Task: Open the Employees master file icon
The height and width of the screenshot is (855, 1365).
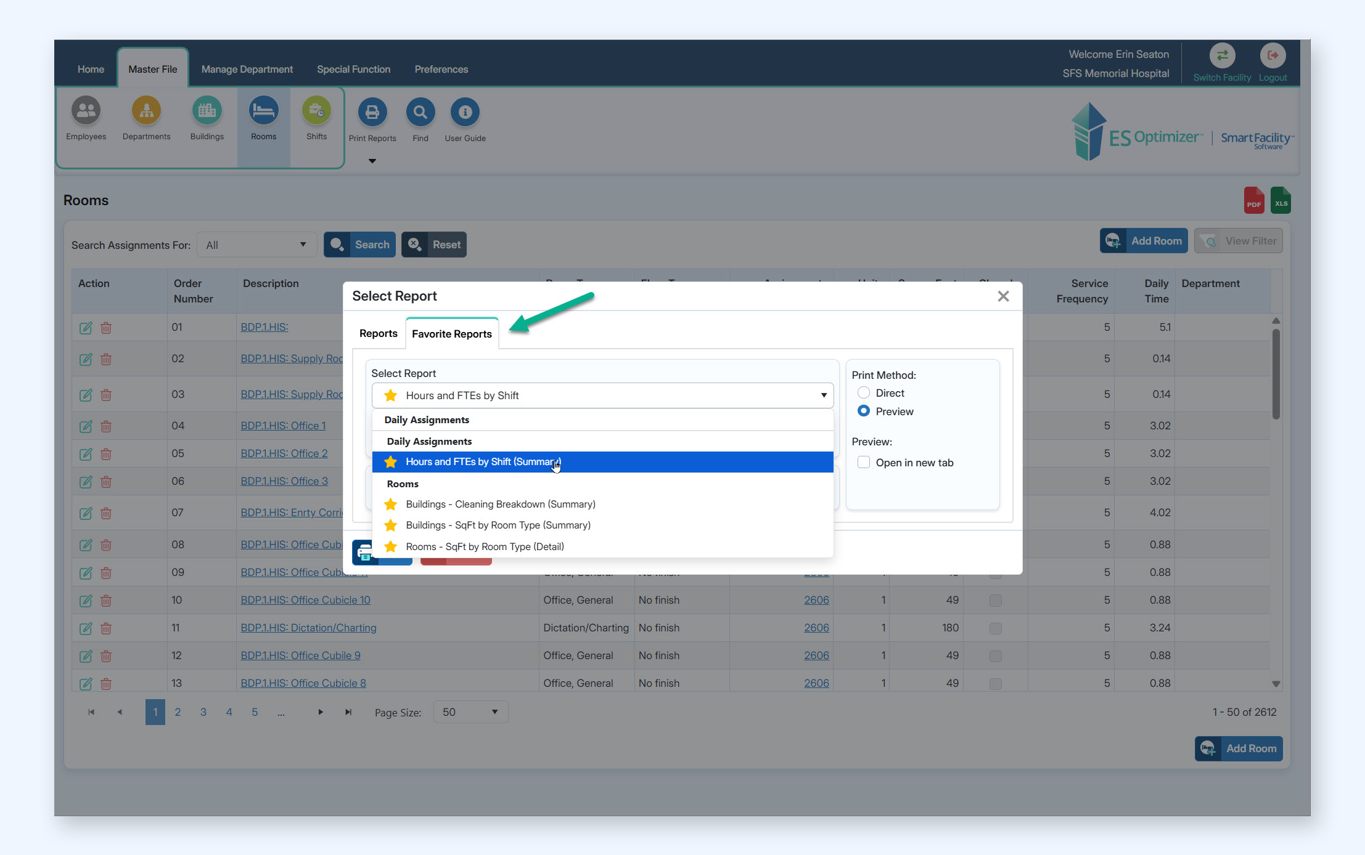Action: click(86, 111)
